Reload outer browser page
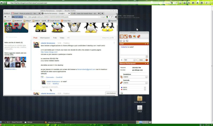The width and height of the screenshot is (213, 126). pyautogui.click(x=176, y=3)
